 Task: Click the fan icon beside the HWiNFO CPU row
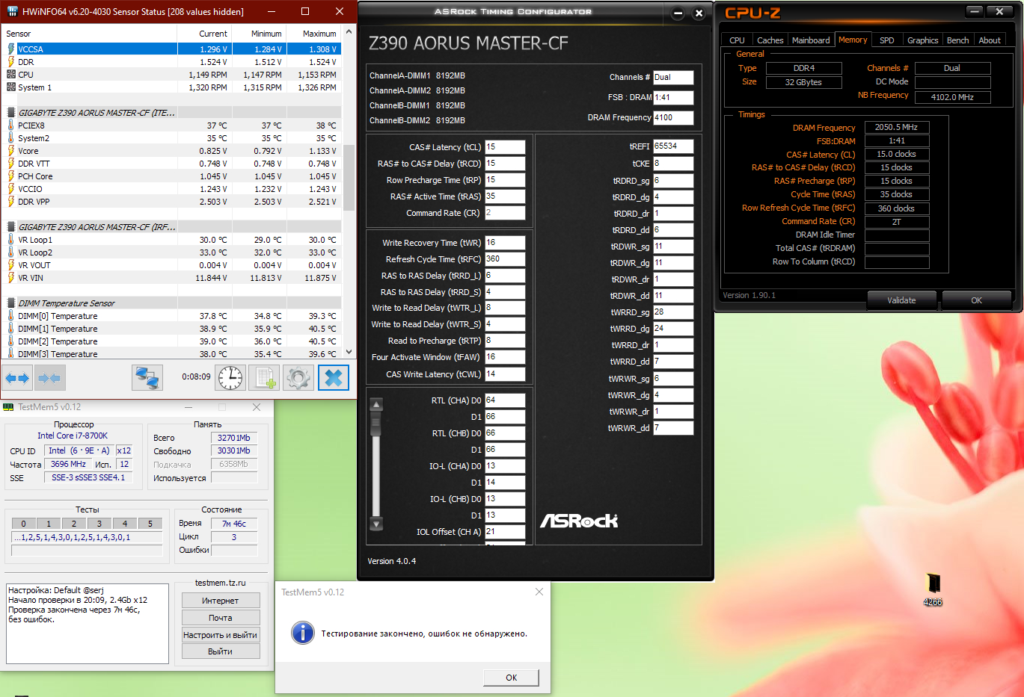pyautogui.click(x=11, y=75)
